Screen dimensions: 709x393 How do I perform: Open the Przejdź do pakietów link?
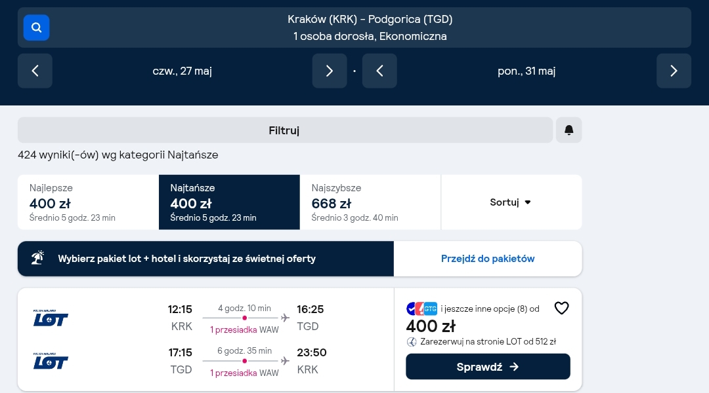click(488, 259)
